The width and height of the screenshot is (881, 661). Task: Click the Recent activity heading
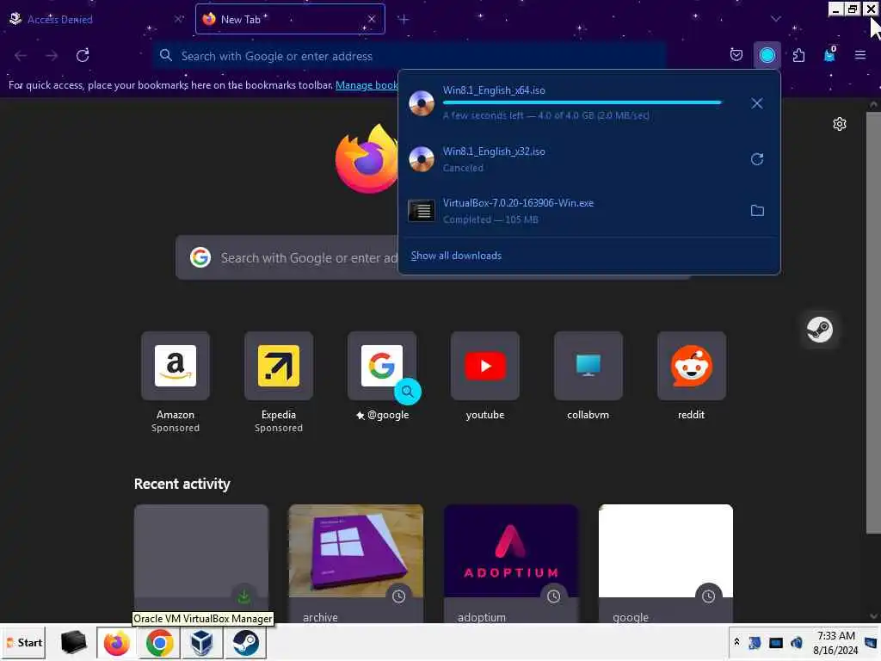point(182,484)
